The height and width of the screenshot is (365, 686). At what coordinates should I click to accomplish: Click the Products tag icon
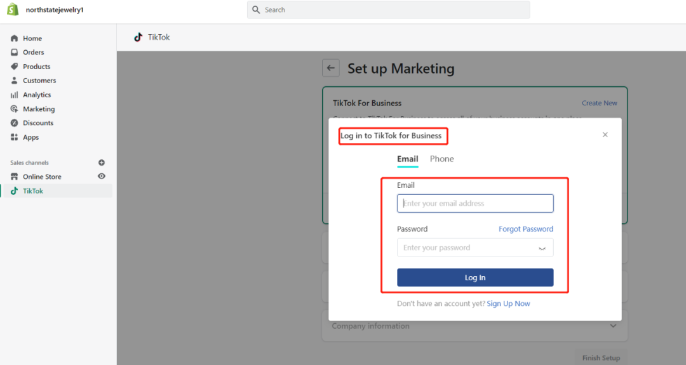[15, 67]
